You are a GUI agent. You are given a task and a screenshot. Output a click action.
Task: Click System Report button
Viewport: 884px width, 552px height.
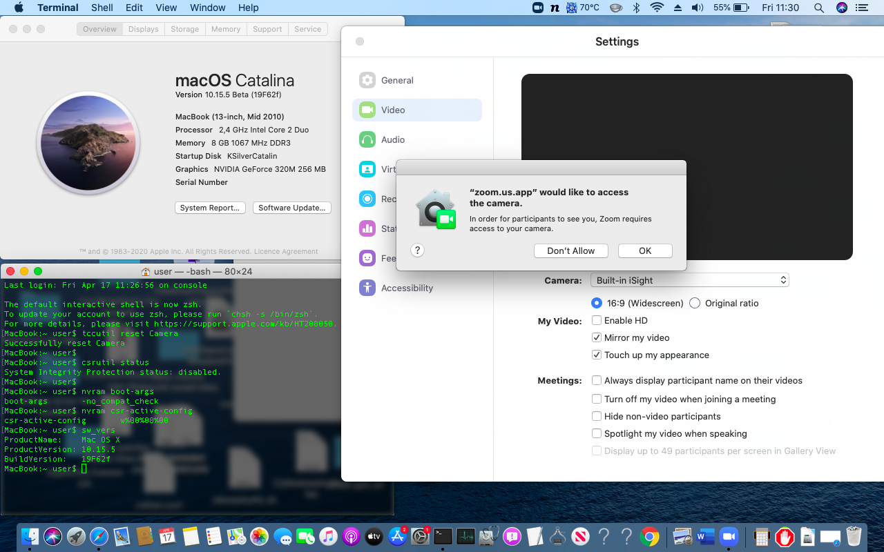(210, 208)
